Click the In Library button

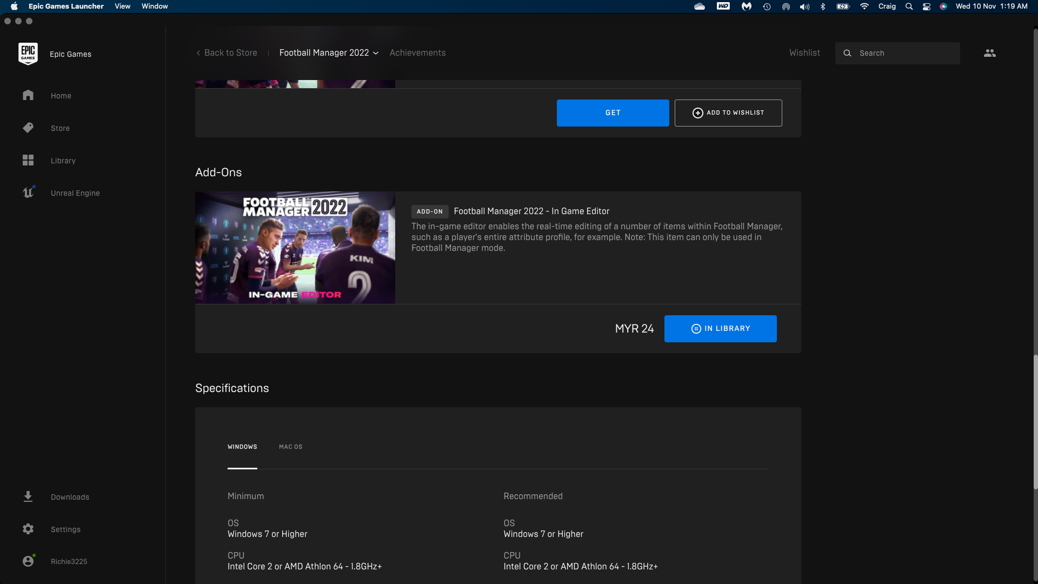[x=720, y=328]
